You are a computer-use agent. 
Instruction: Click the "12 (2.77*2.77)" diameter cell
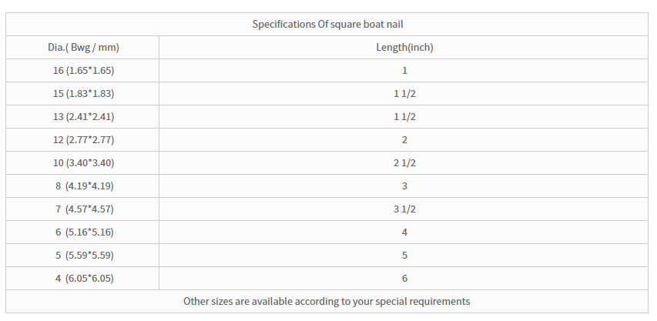click(x=83, y=140)
